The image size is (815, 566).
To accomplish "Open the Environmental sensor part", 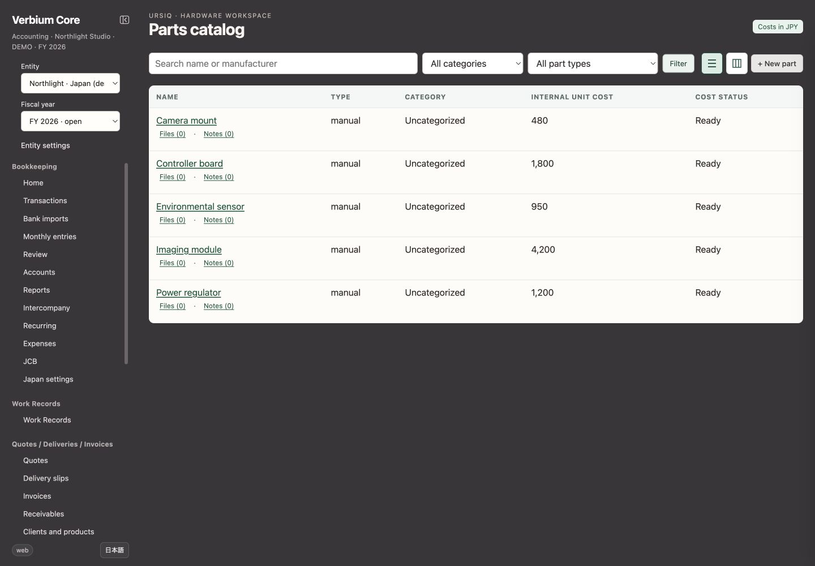I will pyautogui.click(x=200, y=207).
